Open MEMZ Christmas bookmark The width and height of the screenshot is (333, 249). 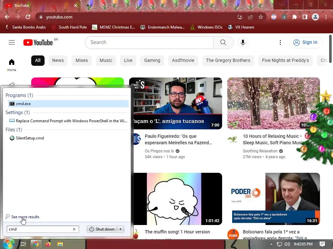coord(113,27)
